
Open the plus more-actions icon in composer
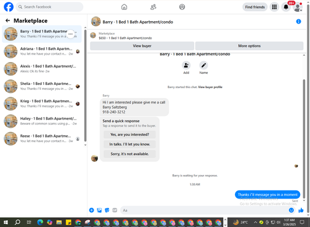[x=92, y=210]
